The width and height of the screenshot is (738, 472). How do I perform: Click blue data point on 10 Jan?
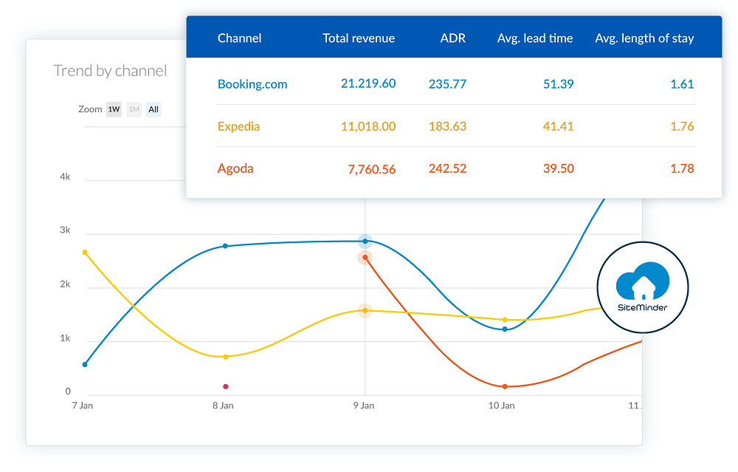(x=505, y=329)
